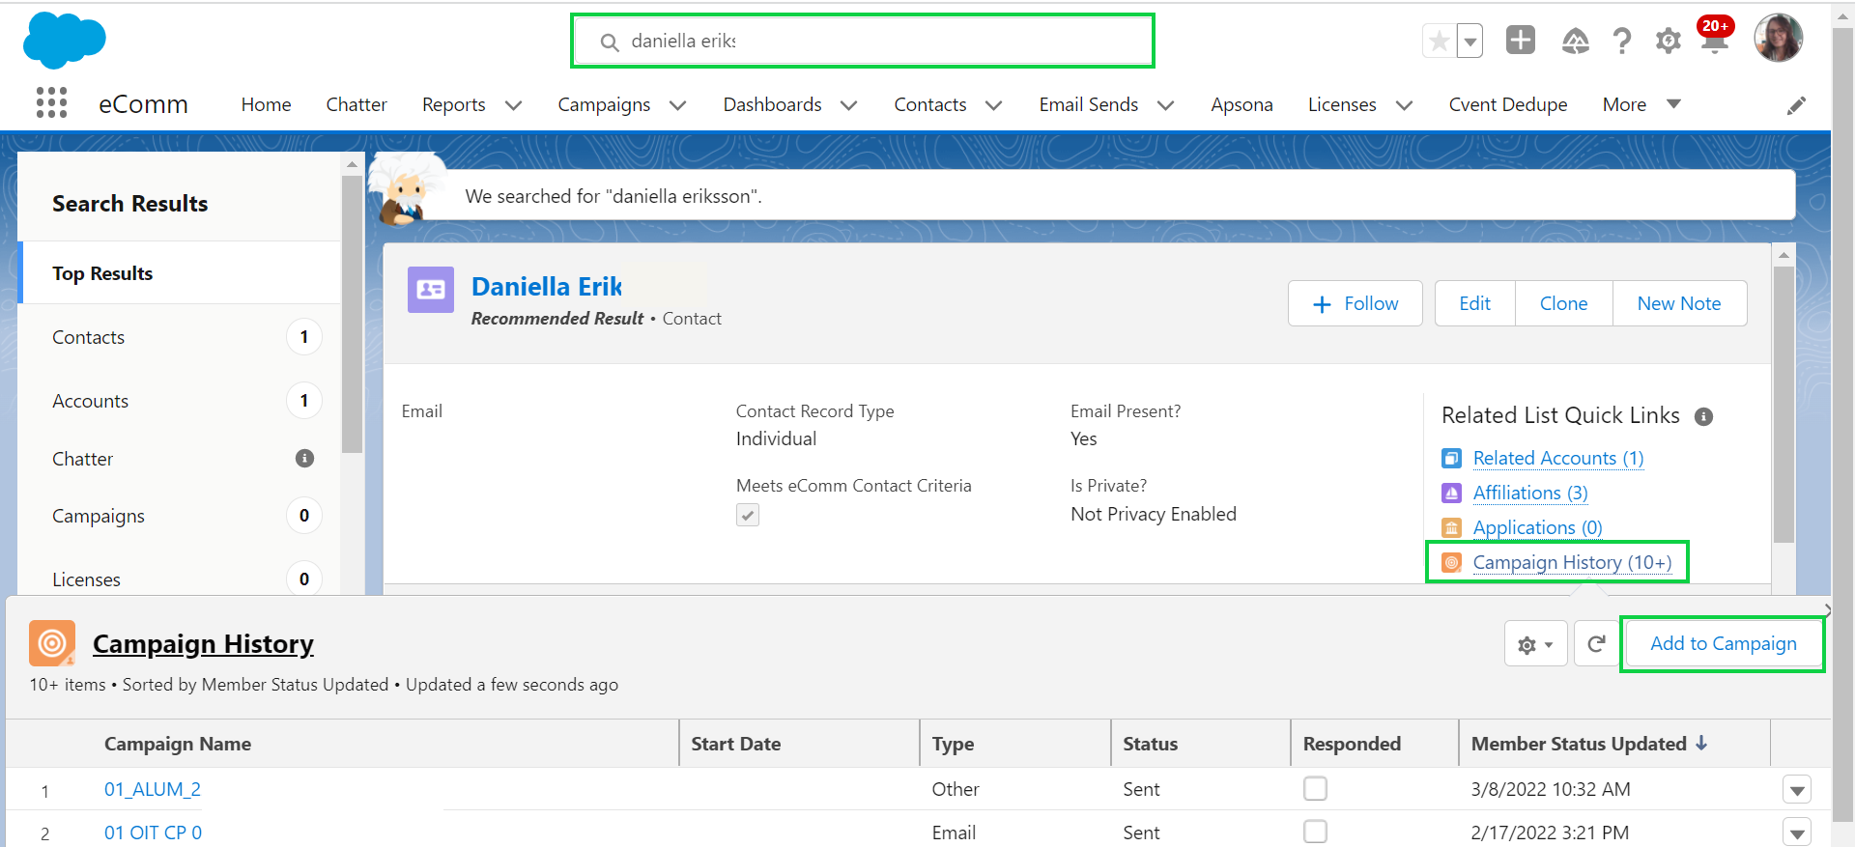This screenshot has width=1855, height=847.
Task: Click the global search box
Action: [863, 41]
